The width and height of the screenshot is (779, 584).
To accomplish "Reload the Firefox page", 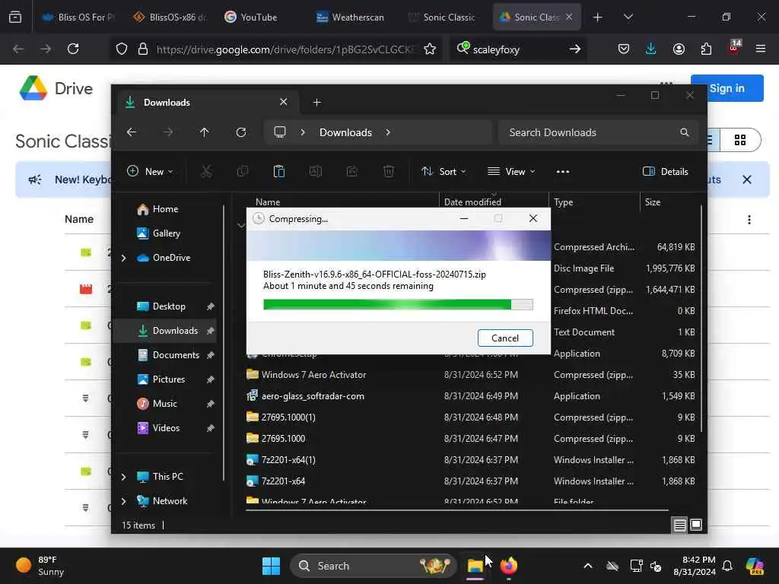I will (73, 49).
